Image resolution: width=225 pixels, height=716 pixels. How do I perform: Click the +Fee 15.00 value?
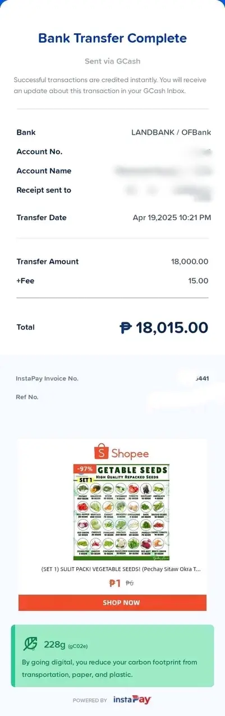199,281
